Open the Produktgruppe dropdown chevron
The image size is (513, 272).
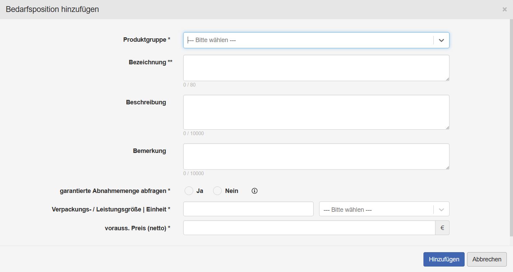coord(441,40)
